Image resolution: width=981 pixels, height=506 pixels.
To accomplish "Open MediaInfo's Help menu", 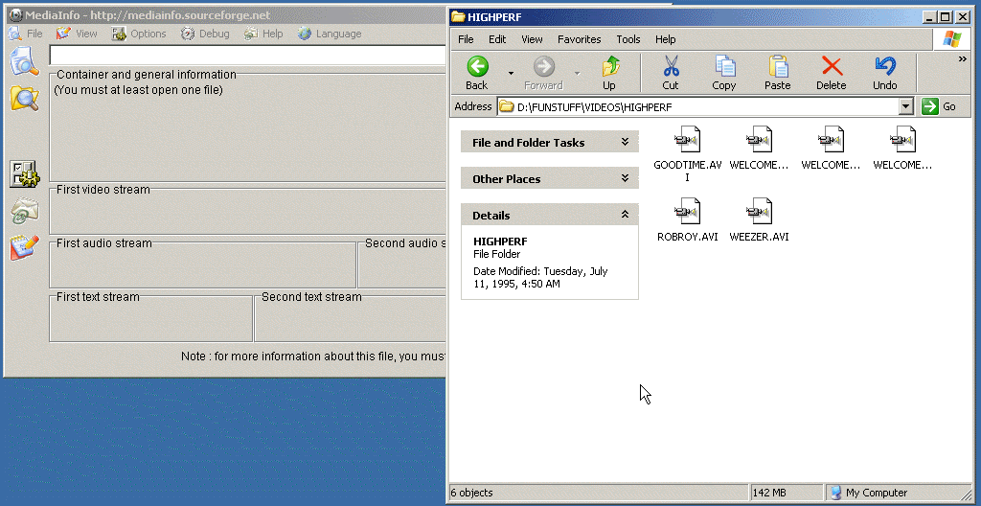I will click(263, 34).
